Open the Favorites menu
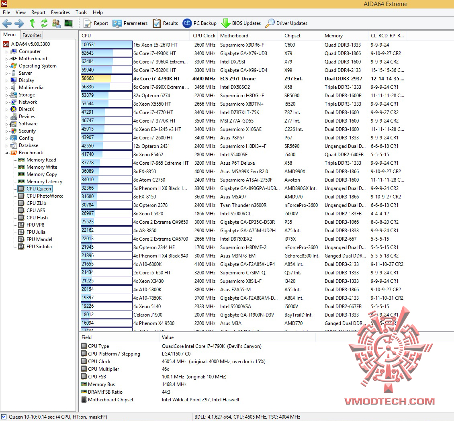The width and height of the screenshot is (454, 421). click(x=60, y=12)
